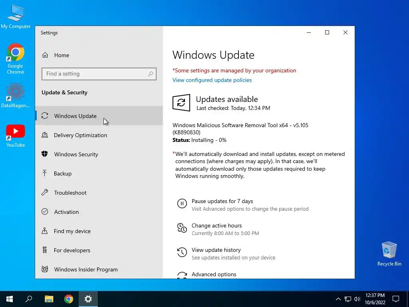Open Windows Insider Program settings
Image resolution: width=409 pixels, height=307 pixels.
click(99, 269)
